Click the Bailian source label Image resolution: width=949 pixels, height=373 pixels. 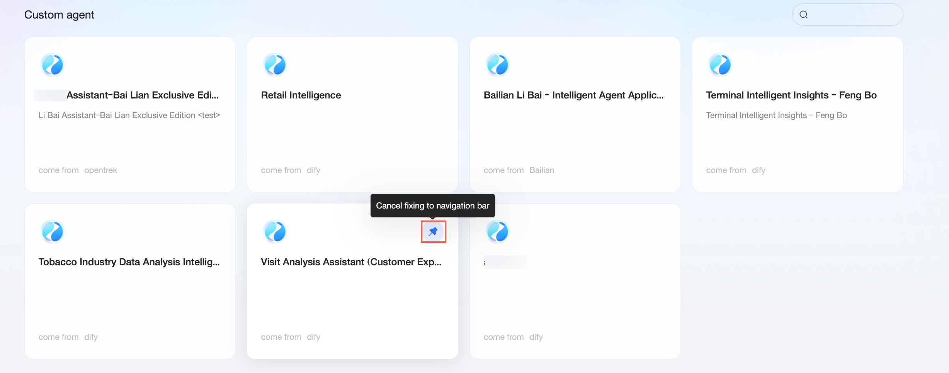[541, 170]
